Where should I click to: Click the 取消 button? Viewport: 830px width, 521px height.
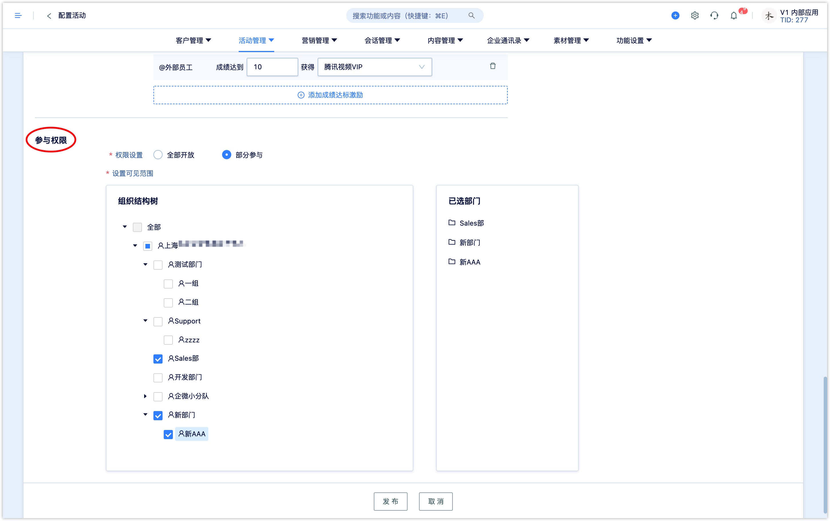(436, 501)
